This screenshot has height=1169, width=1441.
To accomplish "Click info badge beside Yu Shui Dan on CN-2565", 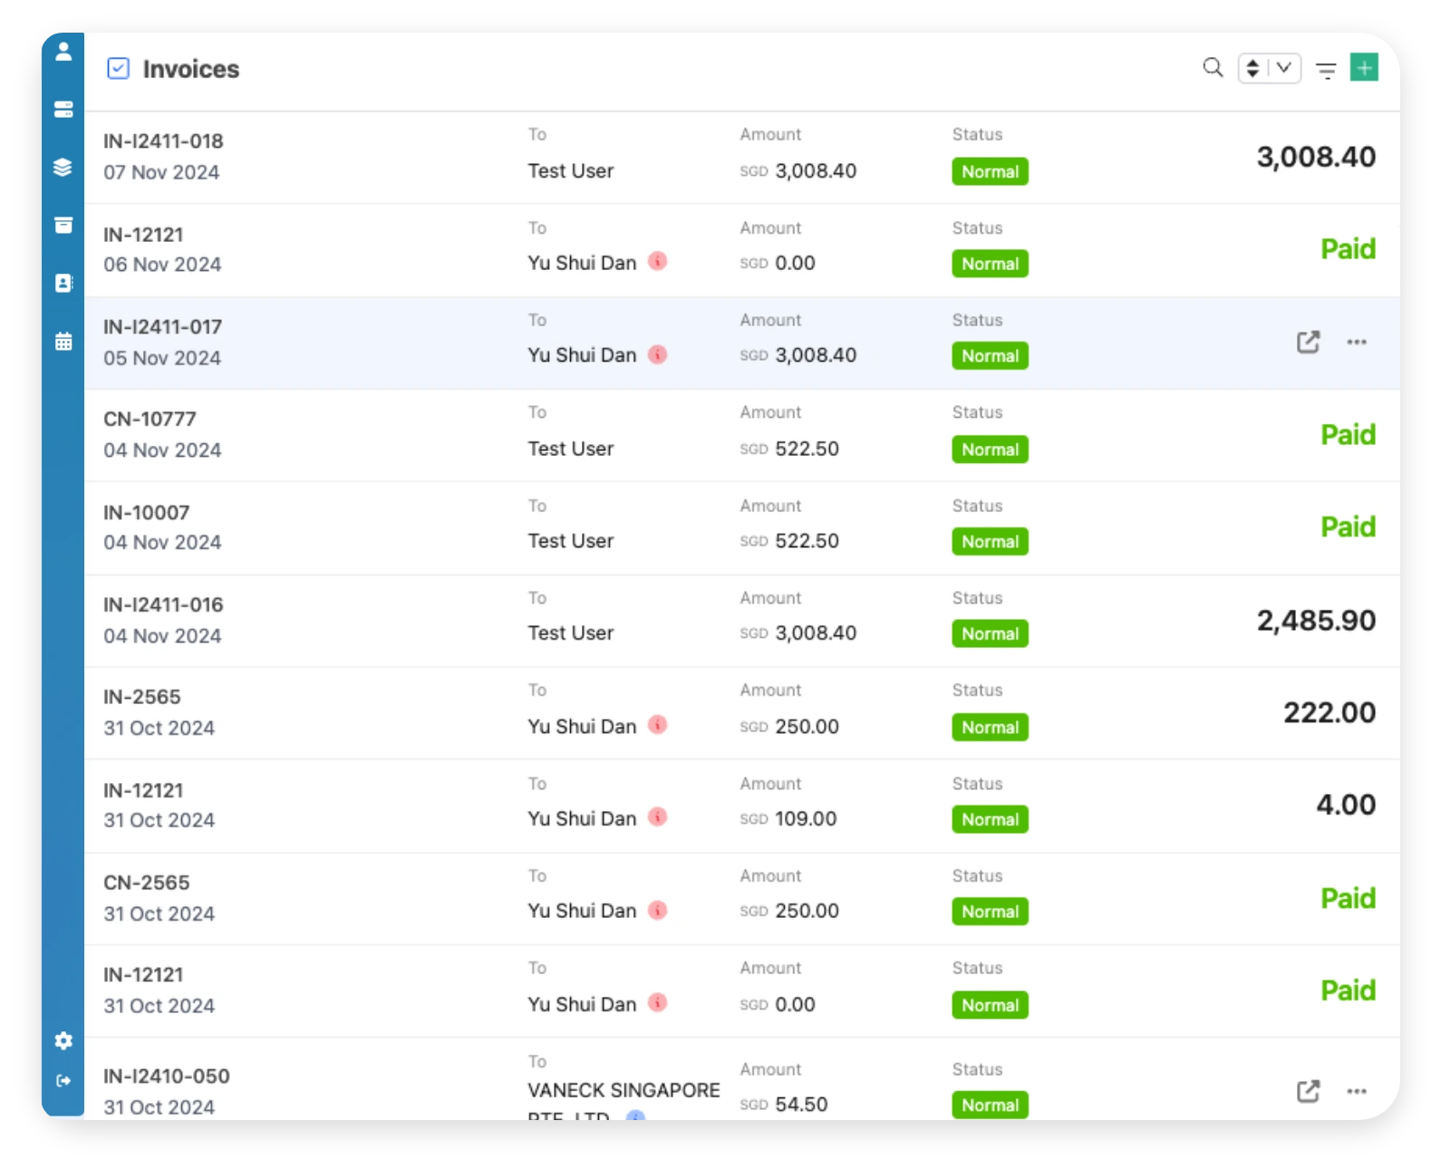I will pos(658,910).
